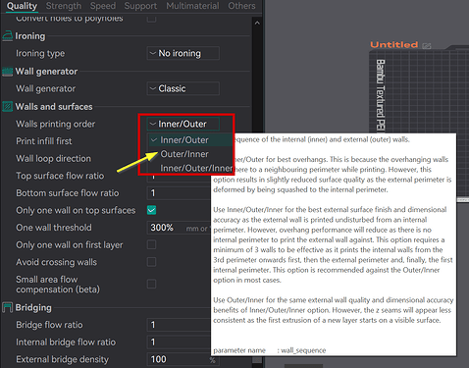The width and height of the screenshot is (469, 368).
Task: Click the Wall generator section icon
Action: point(8,72)
